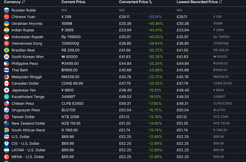Click current price ₩ 80000 for Korean Won
This screenshot has height=162, width=246.
(x=70, y=57)
